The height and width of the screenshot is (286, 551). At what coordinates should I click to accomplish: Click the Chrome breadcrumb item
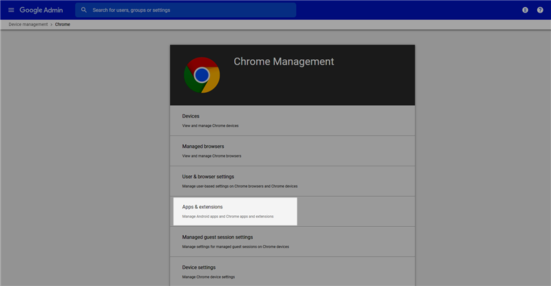tap(63, 24)
